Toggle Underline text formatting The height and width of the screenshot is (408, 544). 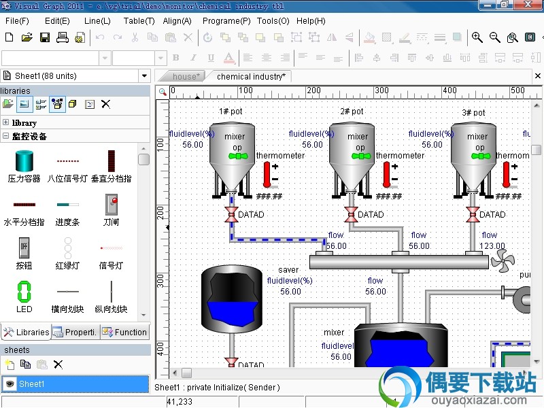coord(211,58)
